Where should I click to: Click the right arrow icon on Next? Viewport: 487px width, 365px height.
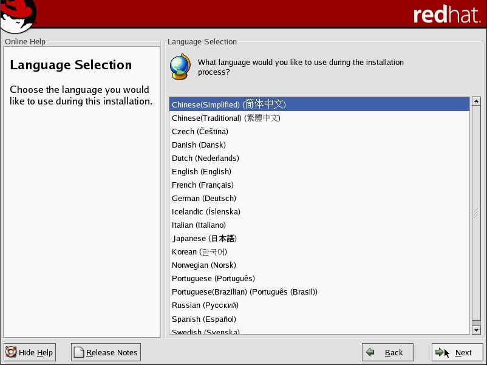(x=440, y=352)
